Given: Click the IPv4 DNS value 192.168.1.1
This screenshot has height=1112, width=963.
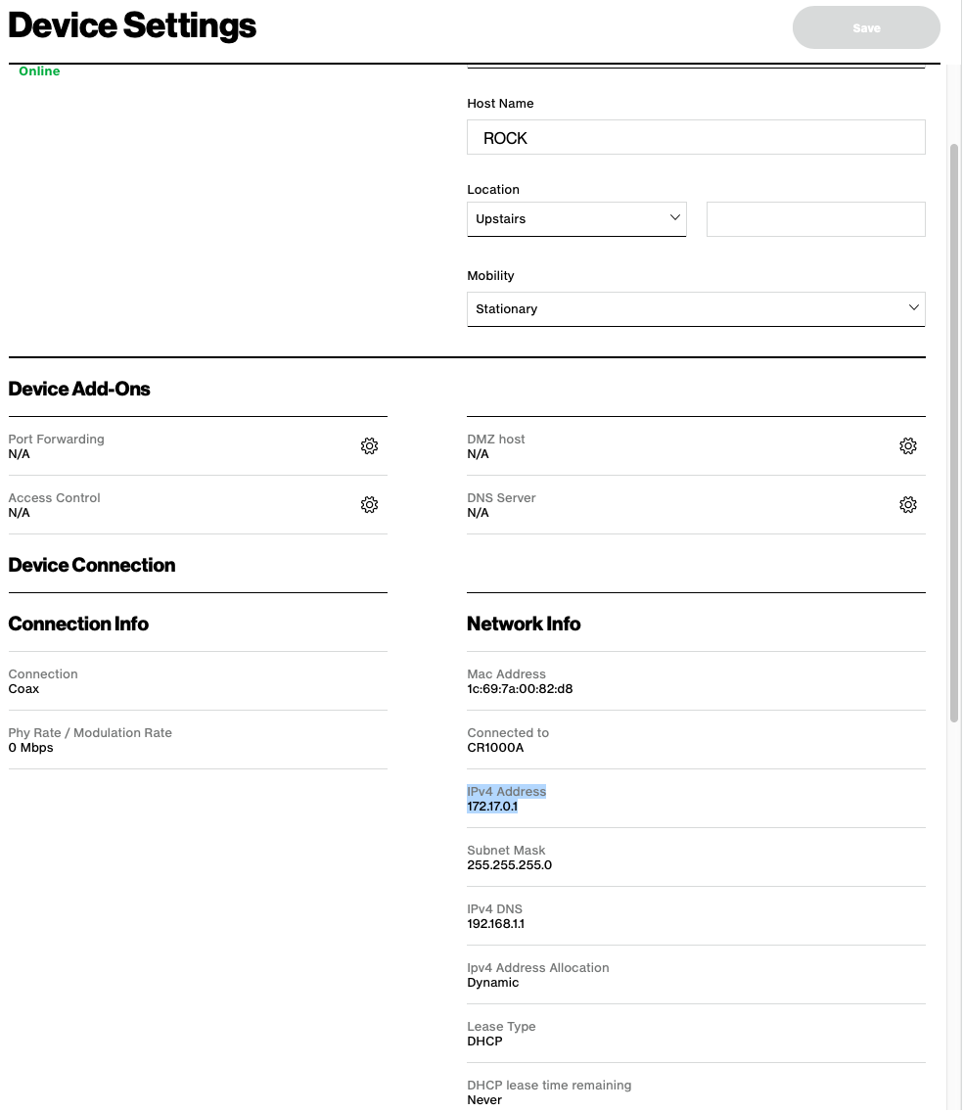Looking at the screenshot, I should (496, 924).
